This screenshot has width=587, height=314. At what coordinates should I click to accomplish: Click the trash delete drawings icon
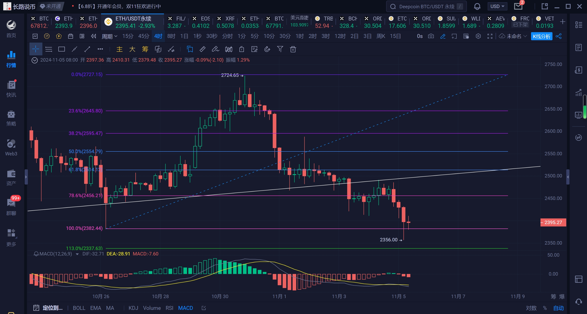293,49
